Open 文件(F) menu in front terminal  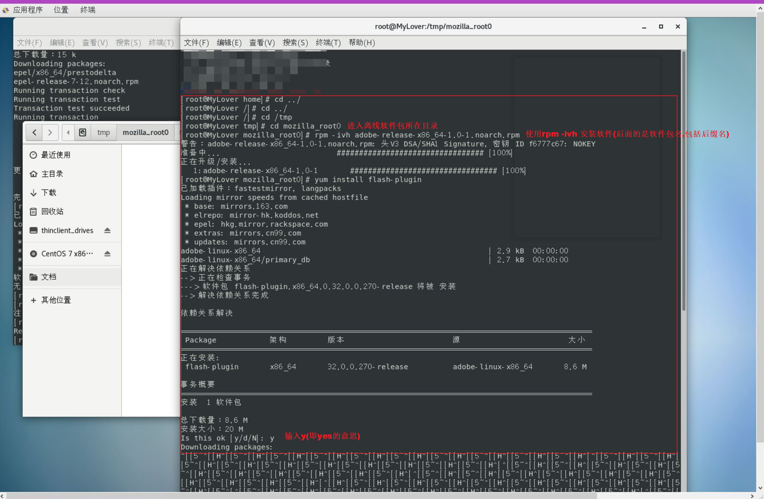pyautogui.click(x=196, y=43)
